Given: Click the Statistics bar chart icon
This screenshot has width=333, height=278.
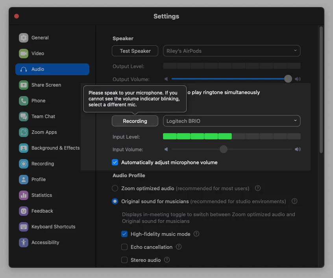Looking at the screenshot, I should click(x=24, y=195).
